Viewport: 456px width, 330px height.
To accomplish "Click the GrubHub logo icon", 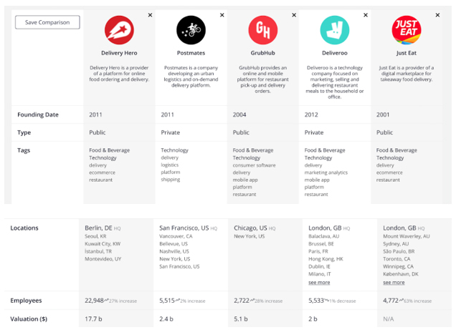I will pyautogui.click(x=262, y=31).
